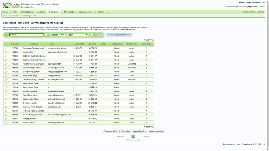Edit the Concepcion Santiago, Jose L. row pencil
This screenshot has width=269, height=151.
(6, 48)
